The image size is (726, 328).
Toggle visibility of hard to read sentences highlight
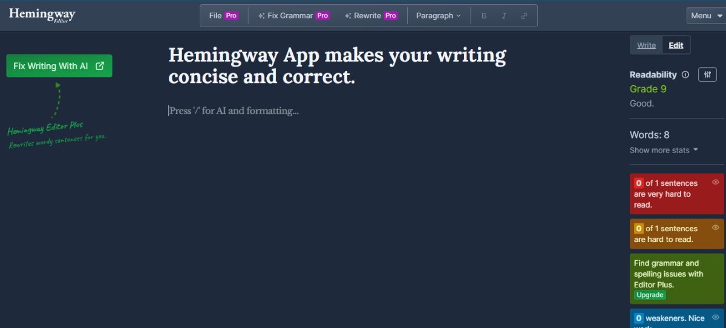click(x=716, y=228)
